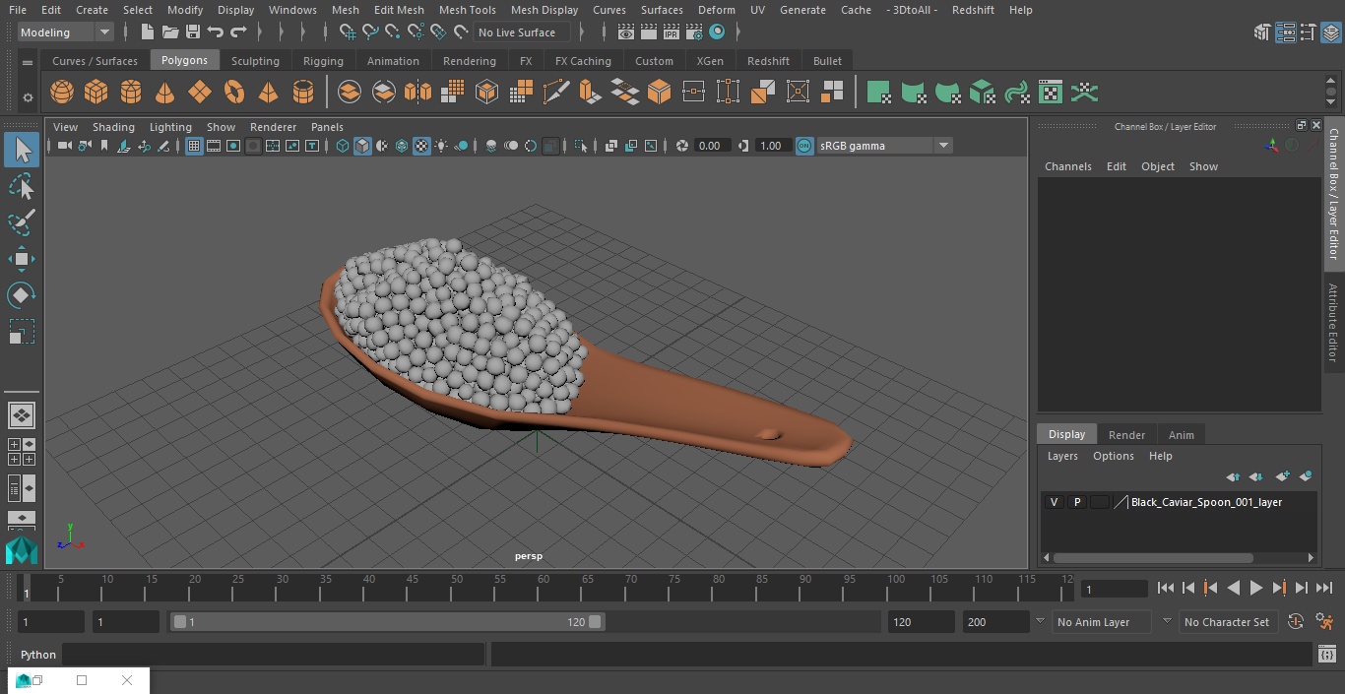Switch to the Rigging shelf tab
The width and height of the screenshot is (1345, 694).
323,61
